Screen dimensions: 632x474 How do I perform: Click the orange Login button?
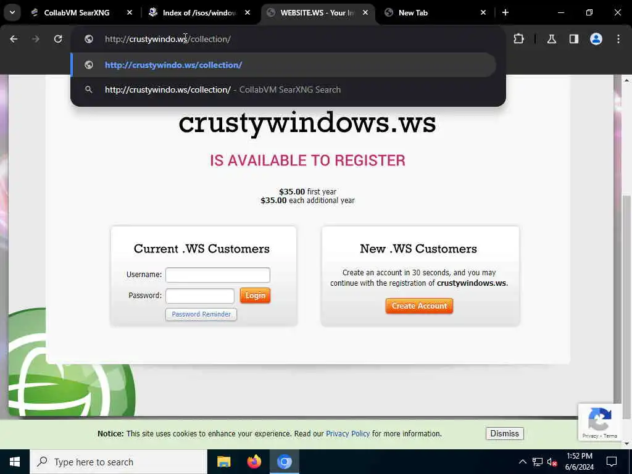click(255, 296)
